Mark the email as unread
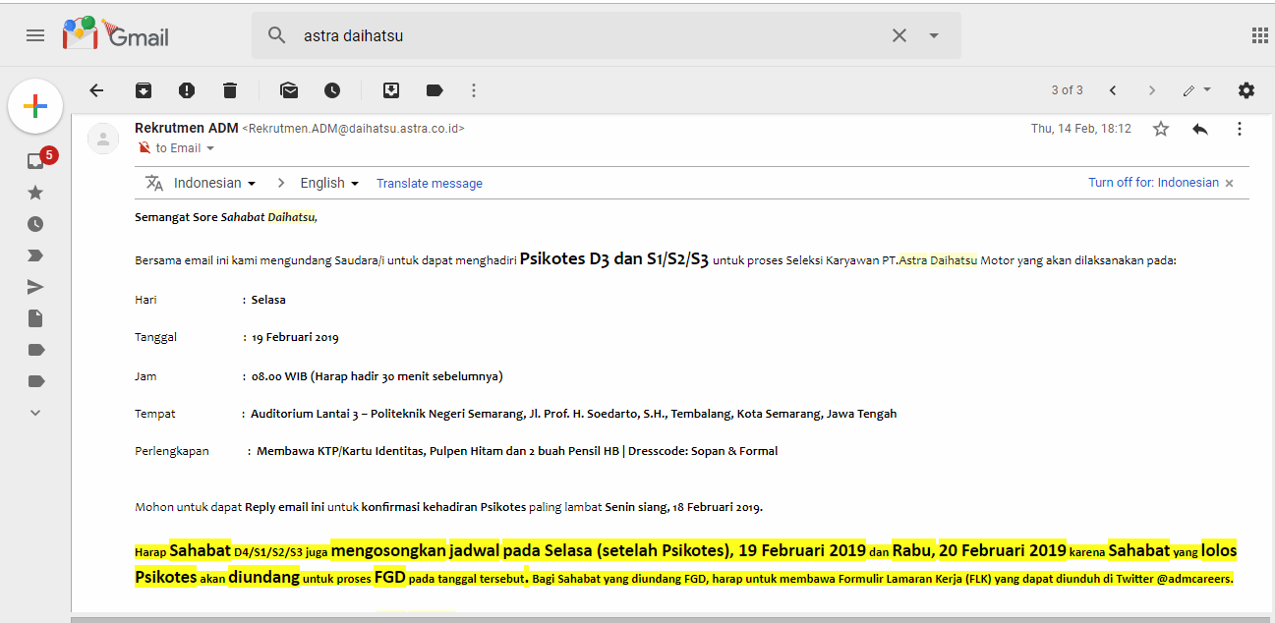1275x623 pixels. coord(289,90)
